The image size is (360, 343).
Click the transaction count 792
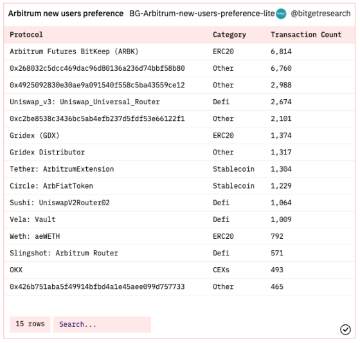pyautogui.click(x=277, y=236)
